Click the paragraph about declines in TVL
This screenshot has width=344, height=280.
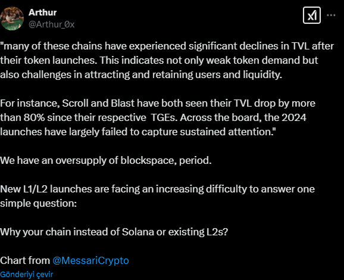pos(167,60)
